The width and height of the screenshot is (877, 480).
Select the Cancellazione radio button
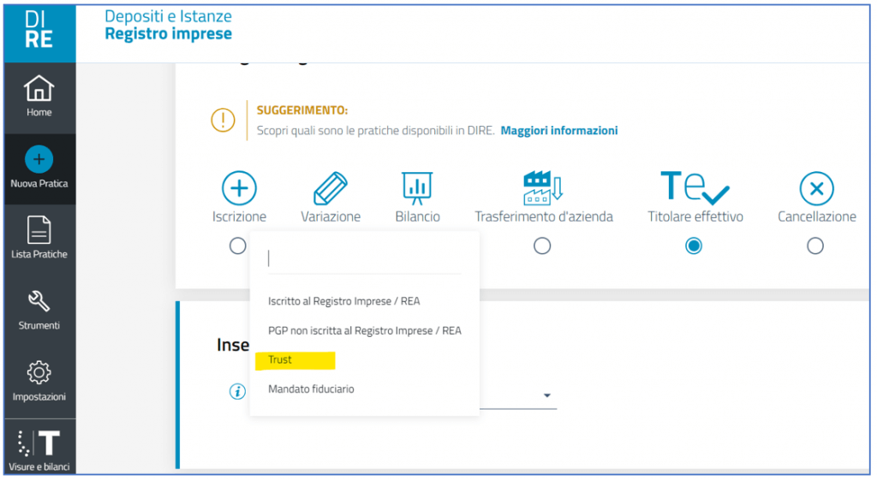coord(815,246)
